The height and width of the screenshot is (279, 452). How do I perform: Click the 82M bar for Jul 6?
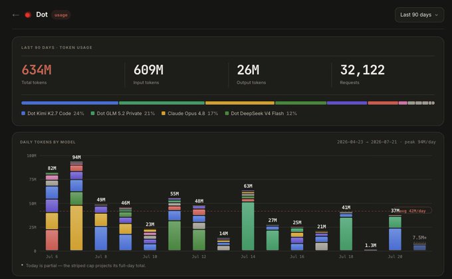[52, 211]
